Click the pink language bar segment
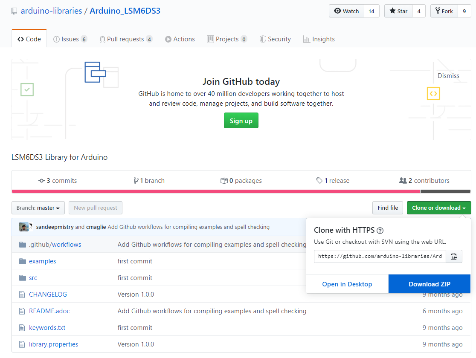Image resolution: width=476 pixels, height=358 pixels. point(216,191)
